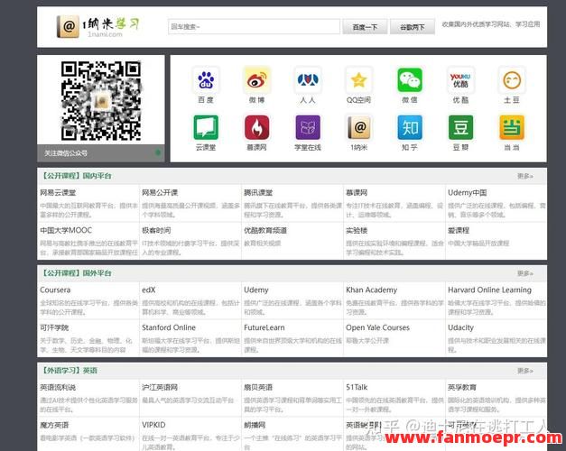Open 更多 for 国内平台 section
Image resolution: width=566 pixels, height=451 pixels.
point(524,176)
